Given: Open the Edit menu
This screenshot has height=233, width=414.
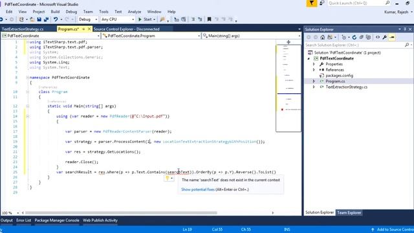Looking at the screenshot, I should [x=9, y=12].
